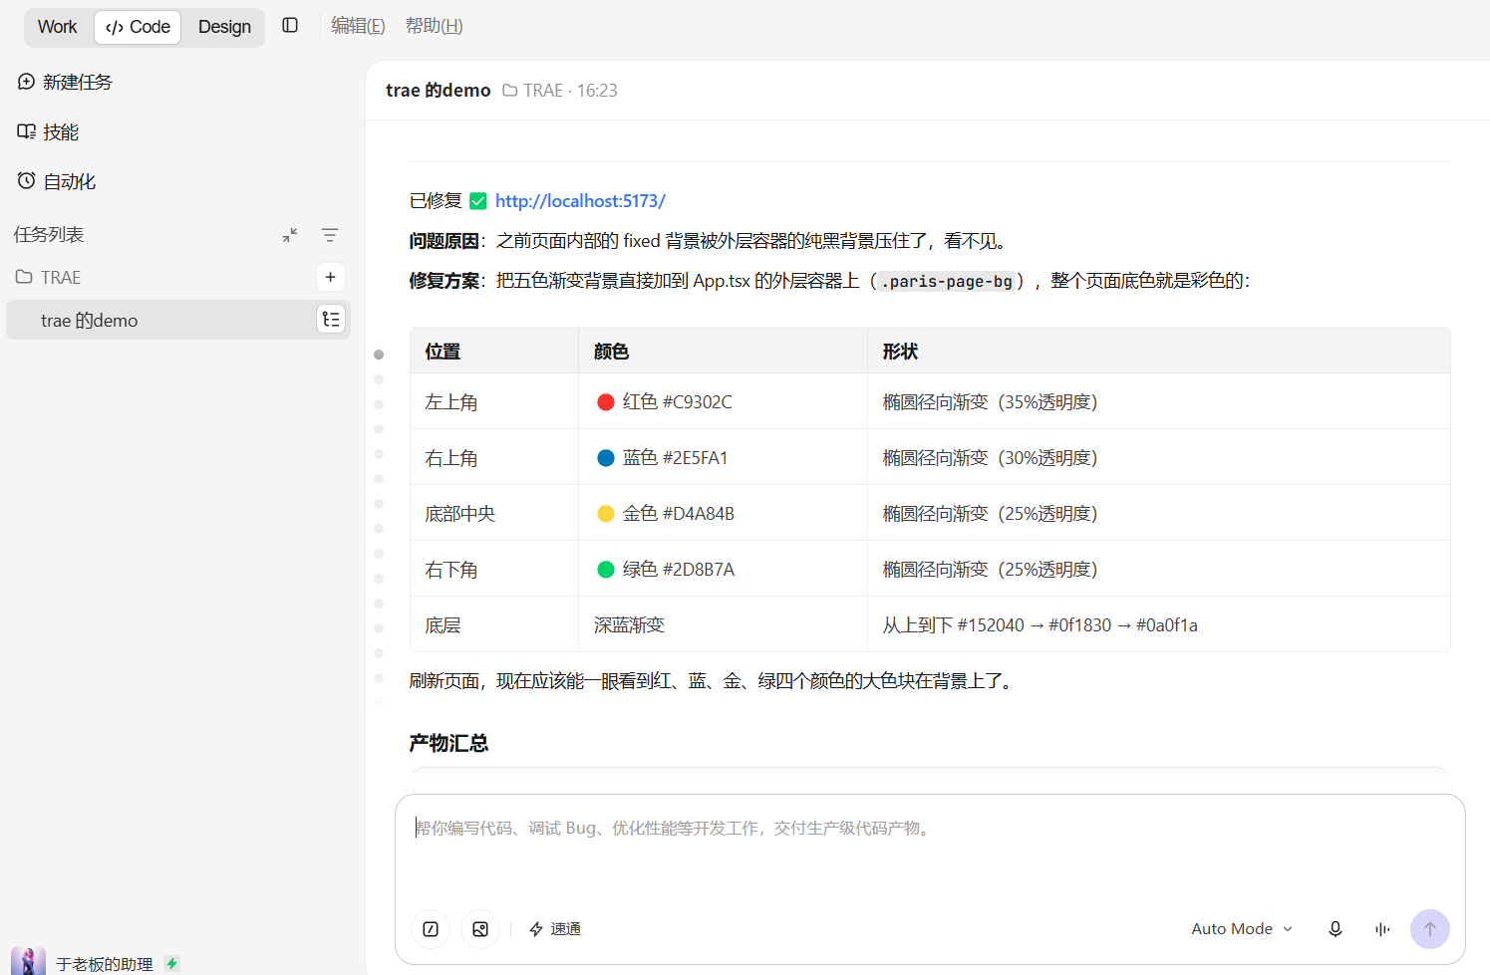Switch to the Code tab
Viewport: 1490px width, 975px height.
click(138, 27)
